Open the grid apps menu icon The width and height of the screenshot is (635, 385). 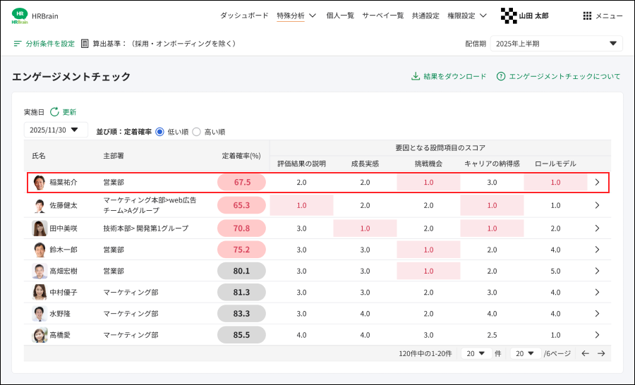(587, 16)
